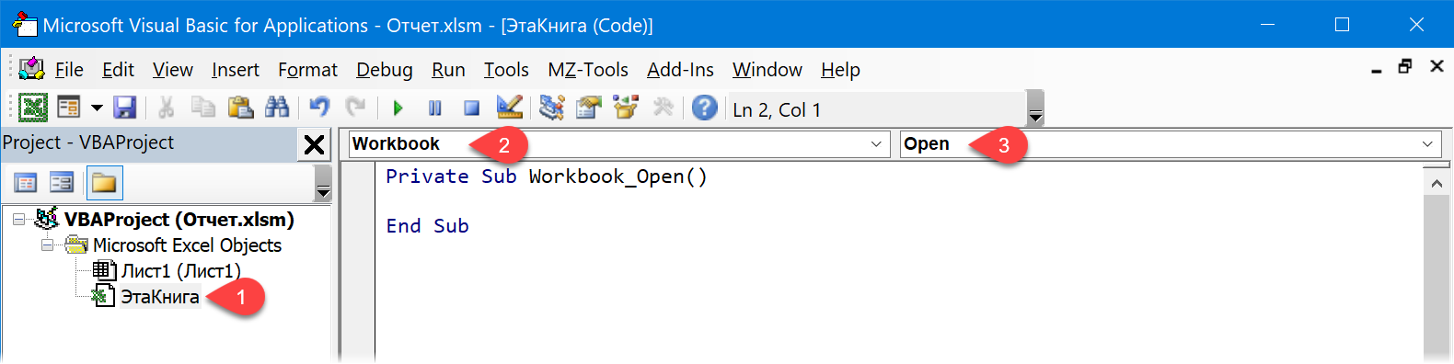Click the Copy icon
This screenshot has width=1454, height=364.
point(202,108)
